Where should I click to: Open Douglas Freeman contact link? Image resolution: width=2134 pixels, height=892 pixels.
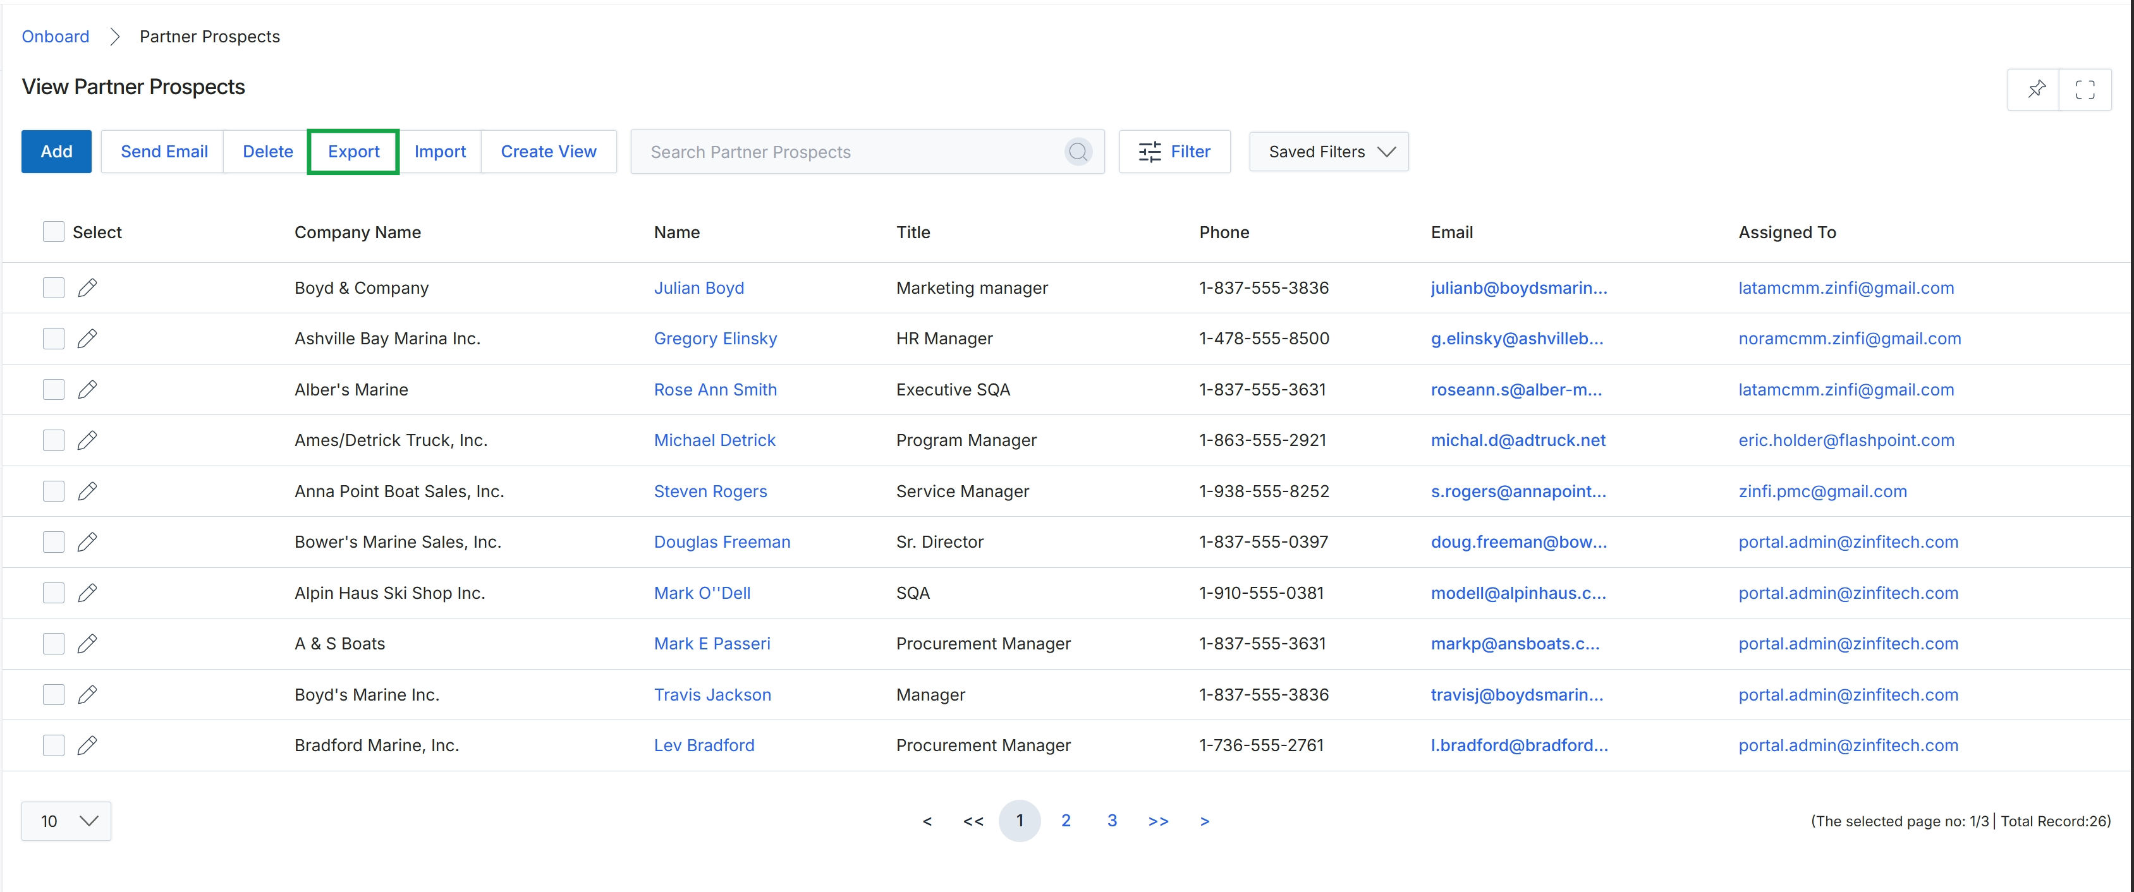(723, 541)
